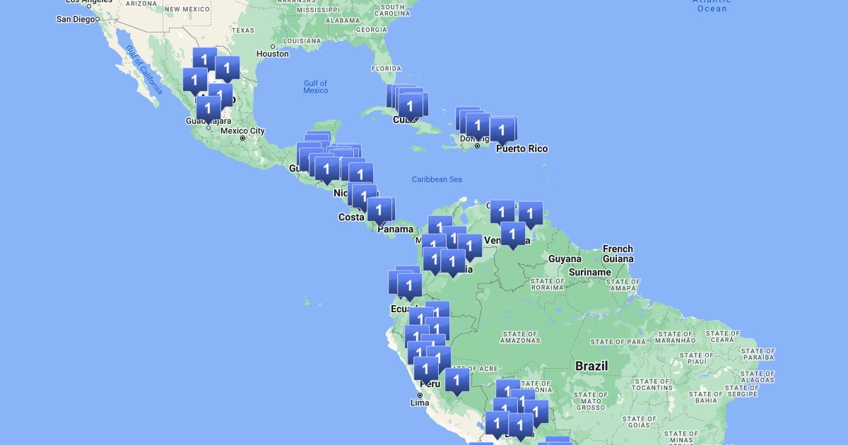Open the easternmost marker in Venezuela
The height and width of the screenshot is (445, 848).
click(530, 214)
